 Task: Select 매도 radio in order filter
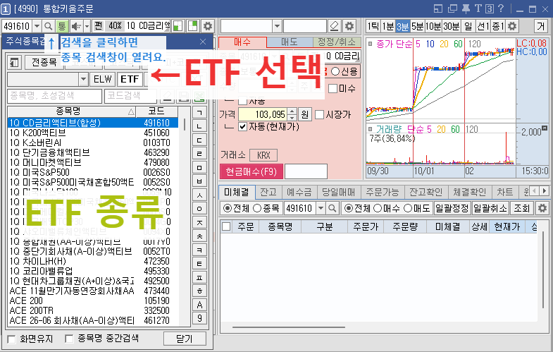[408, 208]
